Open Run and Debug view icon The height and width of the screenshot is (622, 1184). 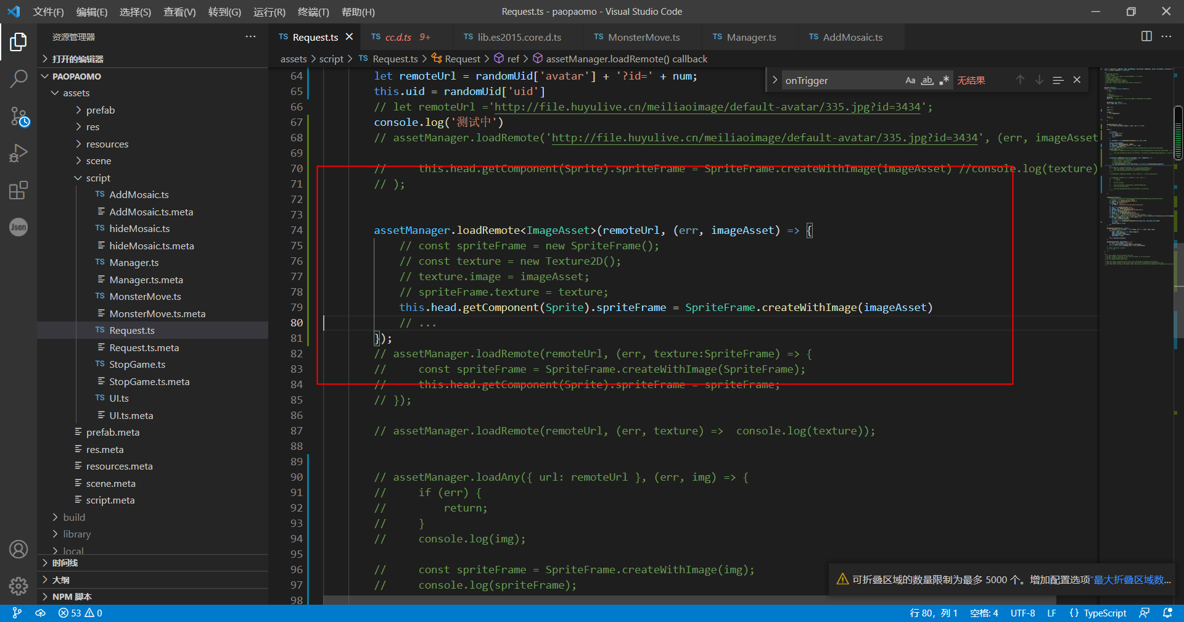18,153
